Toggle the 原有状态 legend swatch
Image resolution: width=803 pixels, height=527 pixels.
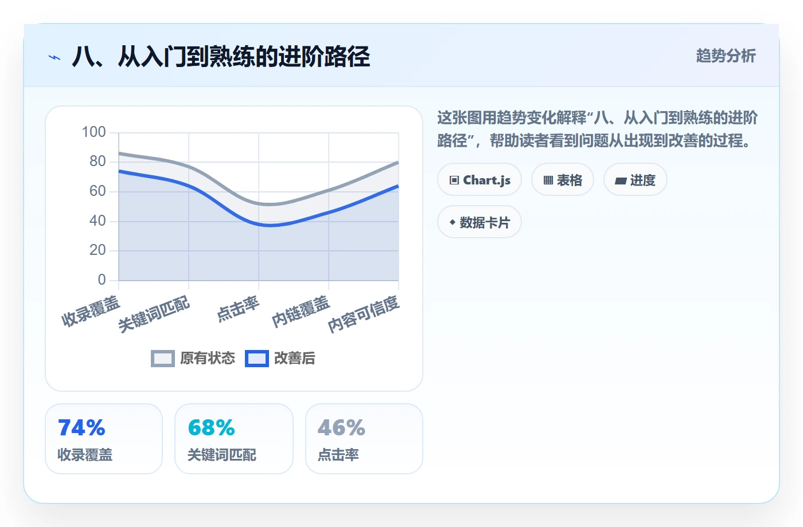click(162, 359)
